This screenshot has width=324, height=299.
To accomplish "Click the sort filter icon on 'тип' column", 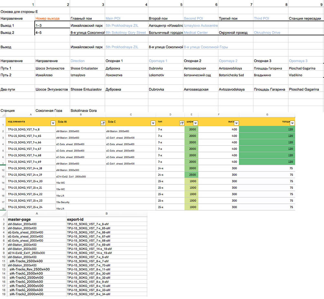I will (181, 123).
